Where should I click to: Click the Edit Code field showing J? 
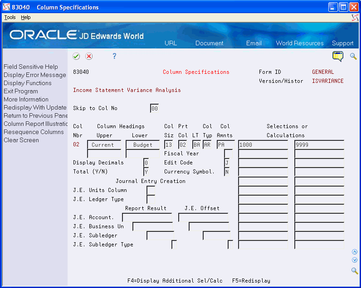(x=227, y=163)
